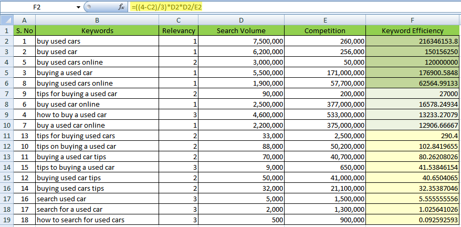The height and width of the screenshot is (227, 461).
Task: Select row 10 header
Action: point(6,125)
